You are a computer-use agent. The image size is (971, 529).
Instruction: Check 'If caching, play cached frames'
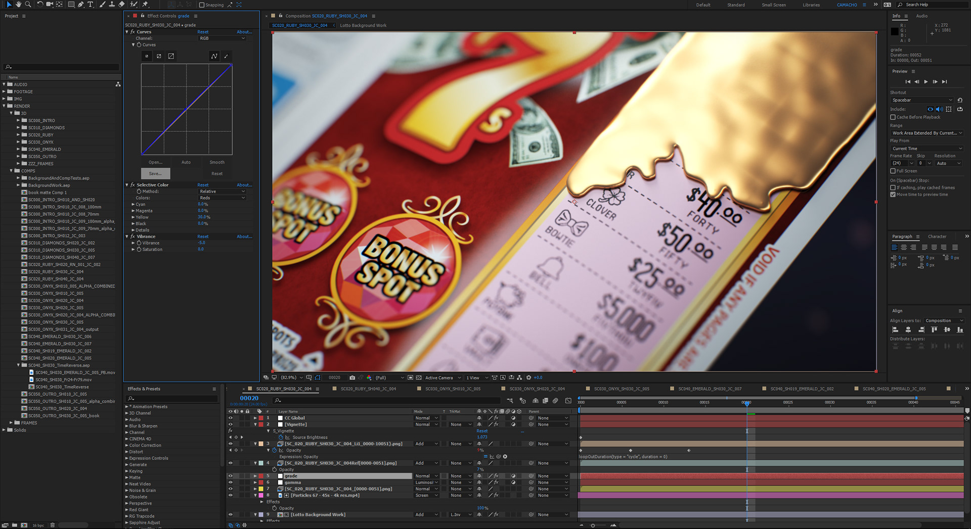point(893,187)
